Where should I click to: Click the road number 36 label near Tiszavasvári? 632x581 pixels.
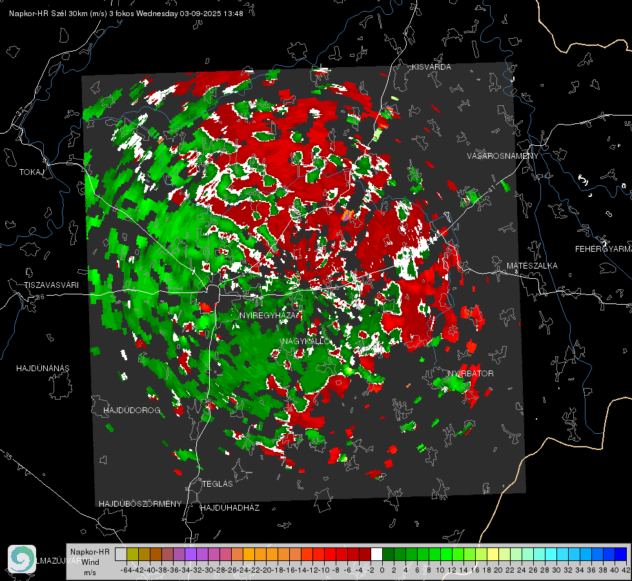point(40,297)
